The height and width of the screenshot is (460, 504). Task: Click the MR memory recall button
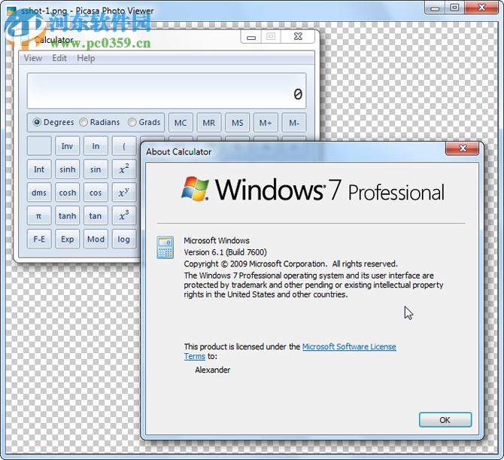pyautogui.click(x=209, y=123)
